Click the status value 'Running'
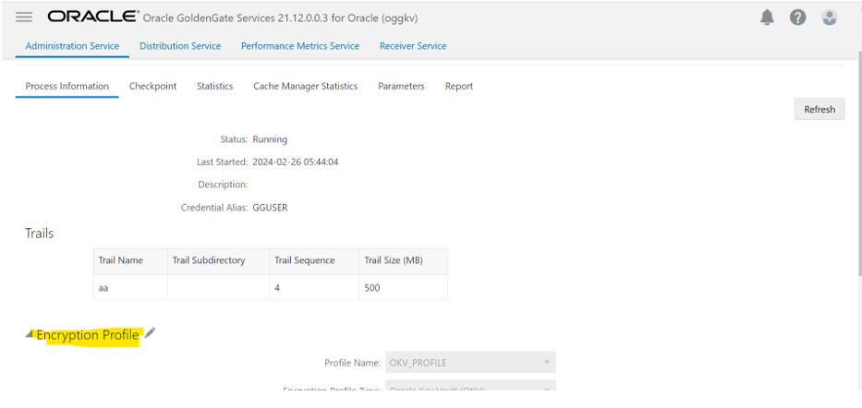Image resolution: width=862 pixels, height=408 pixels. pyautogui.click(x=270, y=139)
